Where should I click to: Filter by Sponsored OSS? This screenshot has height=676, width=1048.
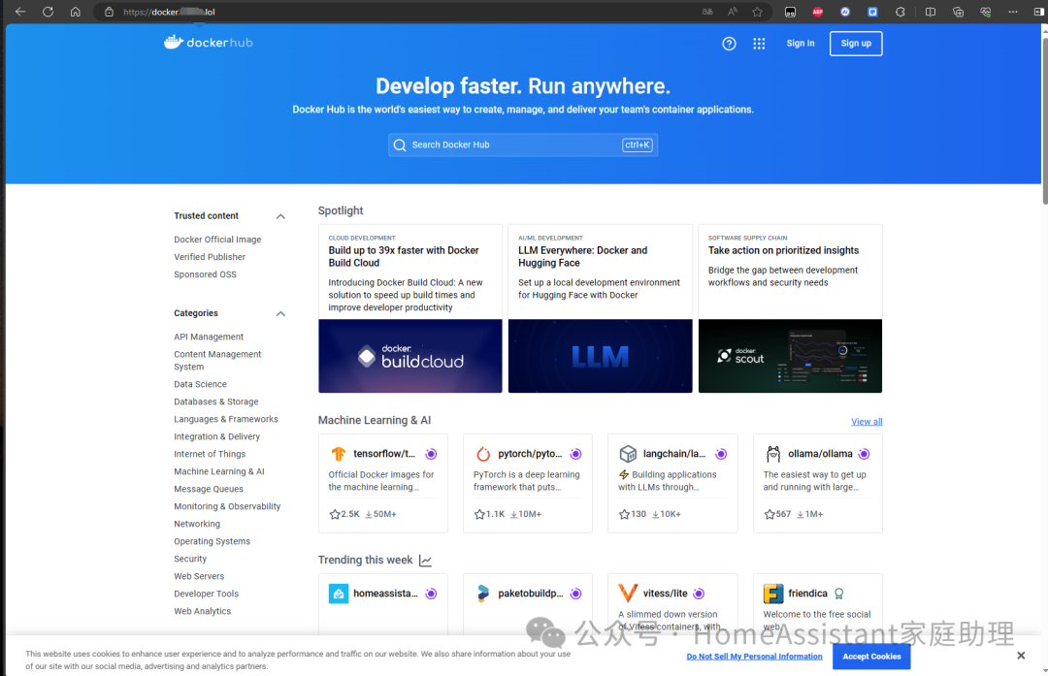[x=205, y=274]
